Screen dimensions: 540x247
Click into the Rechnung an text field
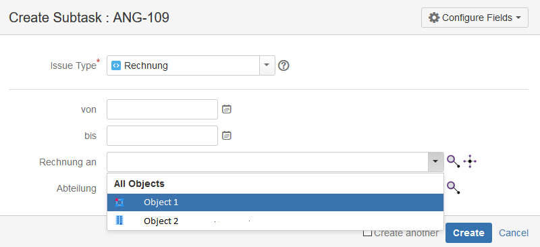267,161
